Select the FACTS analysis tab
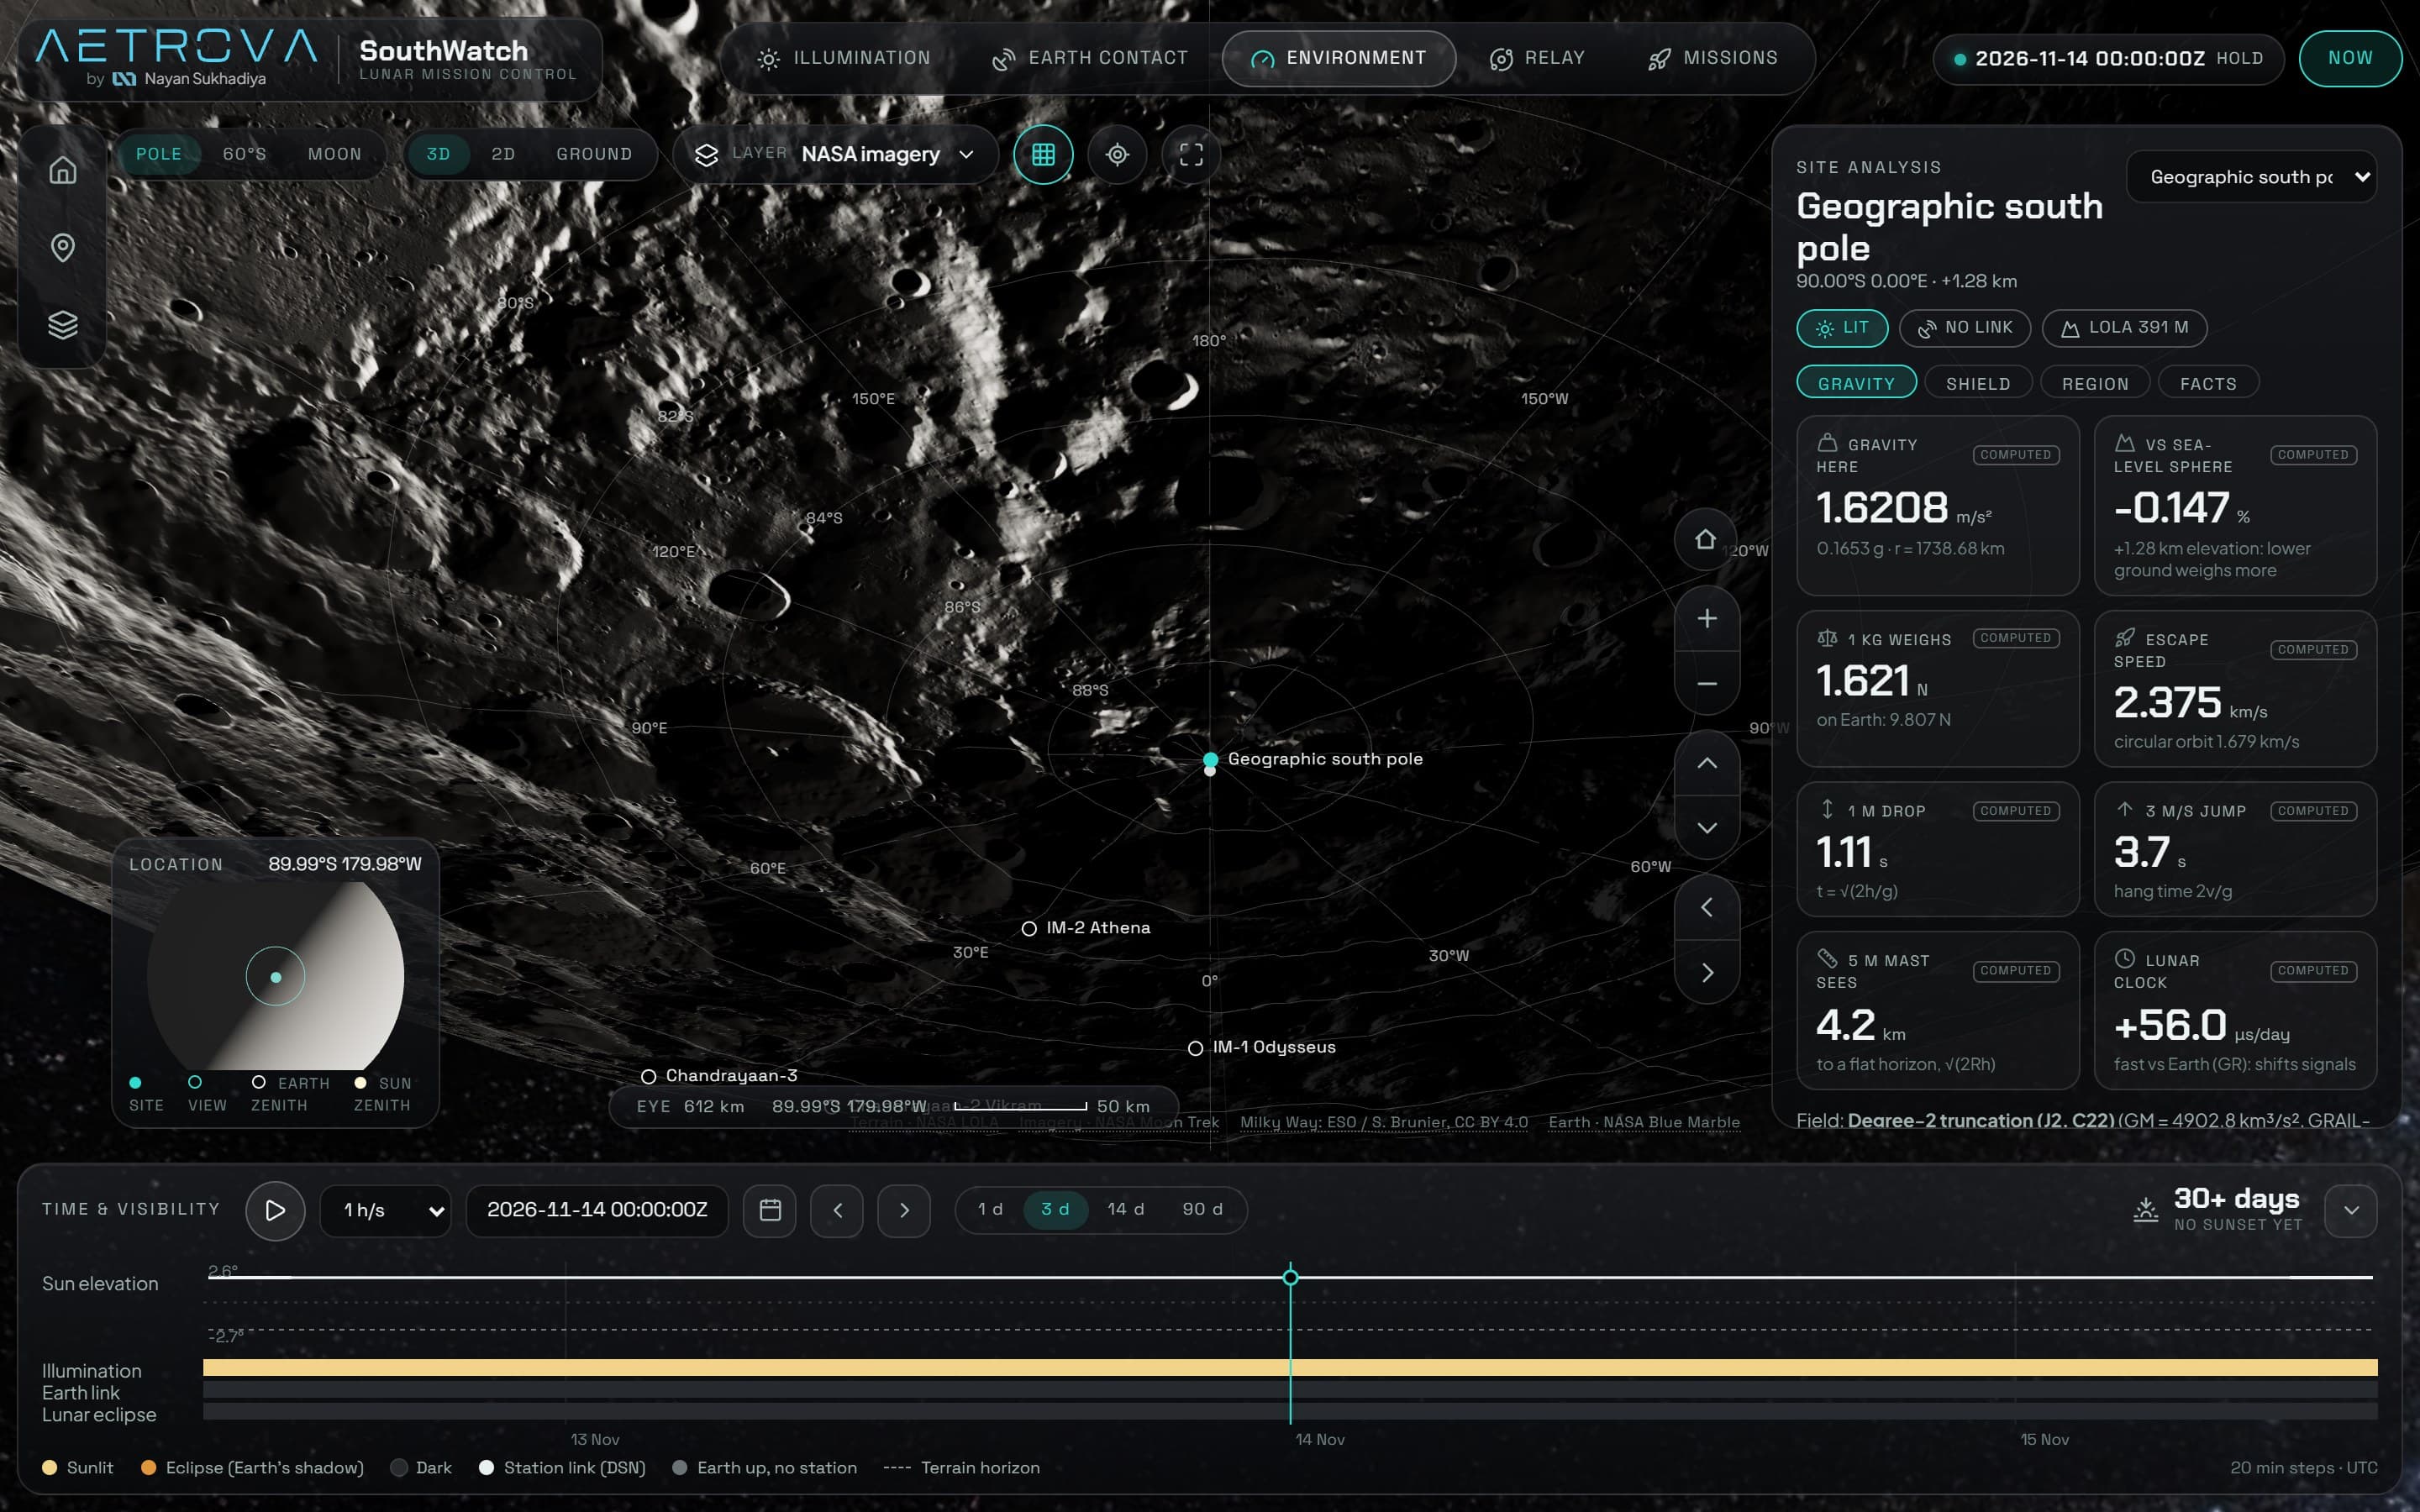The image size is (2420, 1512). pos(2208,383)
